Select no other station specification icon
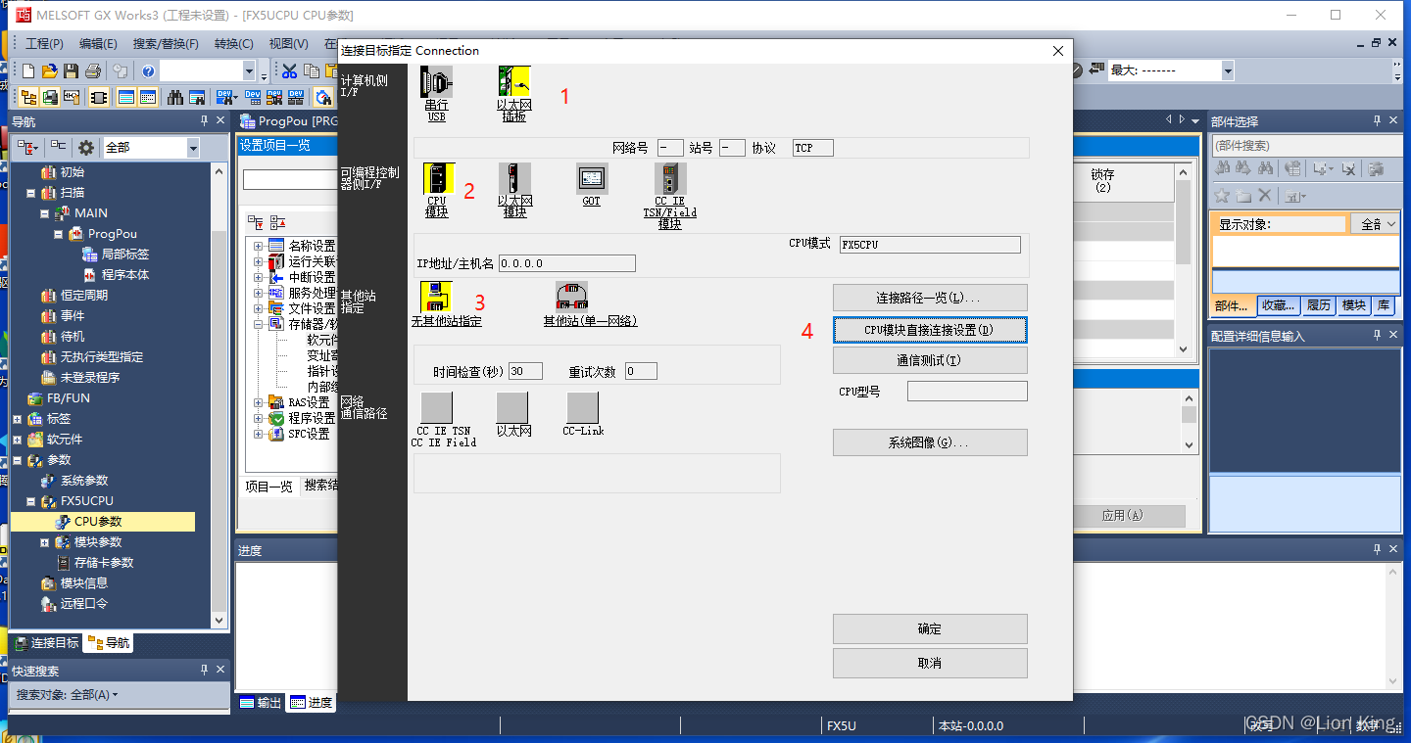This screenshot has width=1411, height=743. (436, 297)
